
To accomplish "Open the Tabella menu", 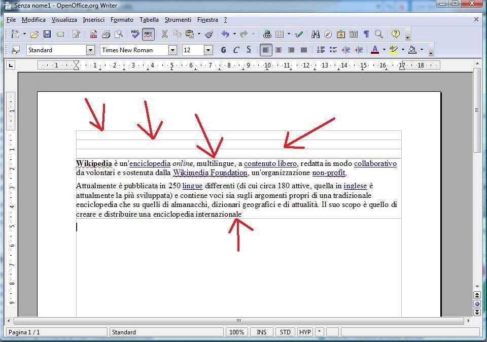I will coord(149,20).
